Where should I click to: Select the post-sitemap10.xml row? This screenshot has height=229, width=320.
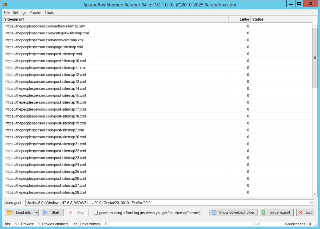tap(157, 61)
